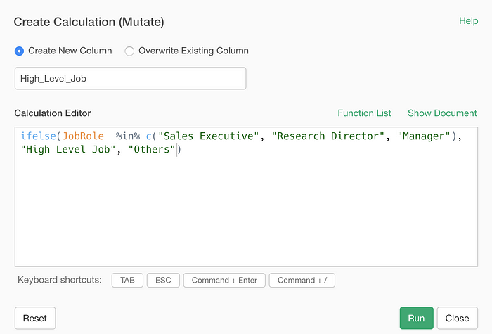Click the "Others" string in the formula
Viewport: 492px width, 334px height.
click(152, 149)
